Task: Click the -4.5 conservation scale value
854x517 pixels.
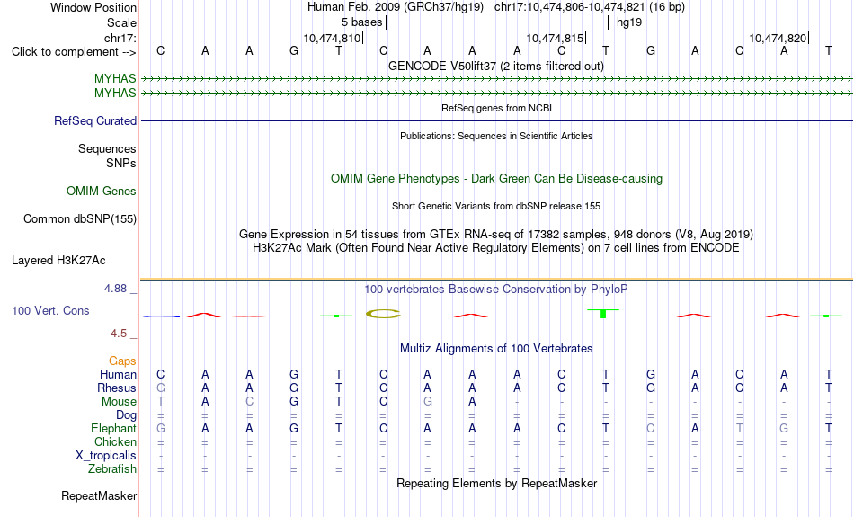Action: (x=117, y=334)
